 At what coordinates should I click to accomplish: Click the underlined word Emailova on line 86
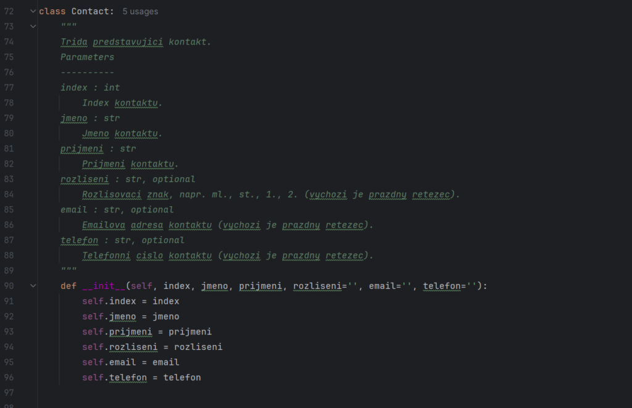tap(104, 225)
